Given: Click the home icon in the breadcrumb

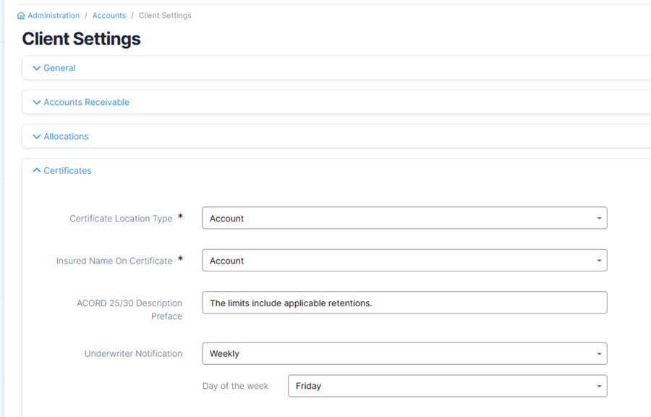Looking at the screenshot, I should click(x=21, y=15).
